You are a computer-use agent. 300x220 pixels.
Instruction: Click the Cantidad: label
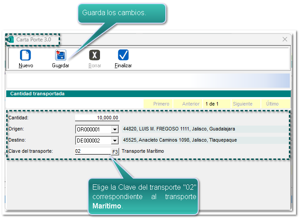[18, 118]
